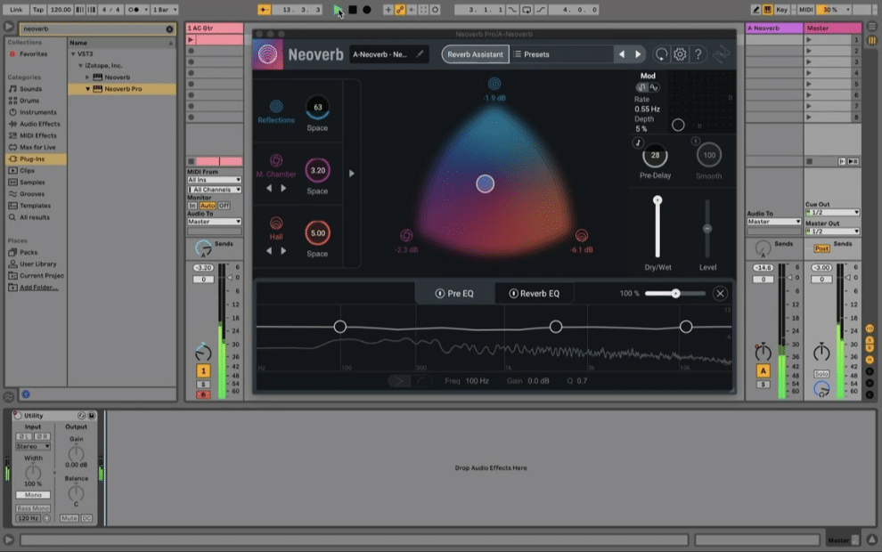Select the MIDI Effects category

tap(37, 135)
